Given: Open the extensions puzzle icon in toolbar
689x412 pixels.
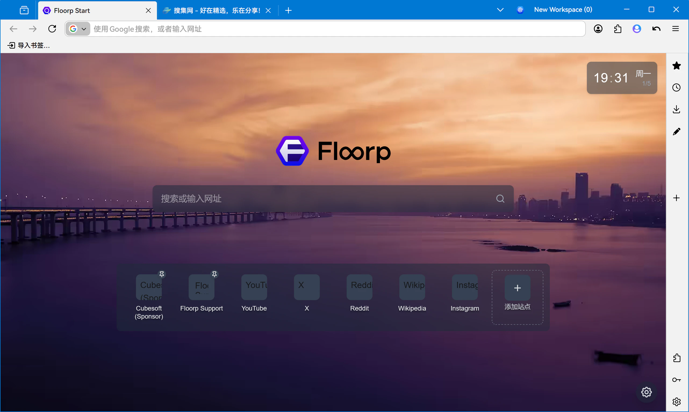Looking at the screenshot, I should tap(617, 29).
